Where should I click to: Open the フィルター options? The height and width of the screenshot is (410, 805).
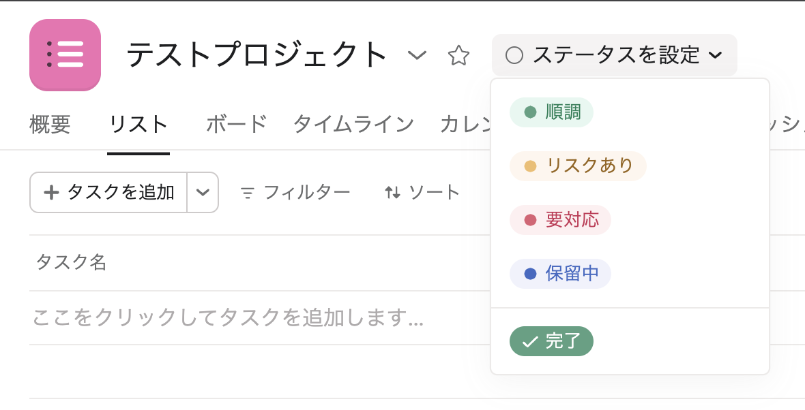coord(295,193)
